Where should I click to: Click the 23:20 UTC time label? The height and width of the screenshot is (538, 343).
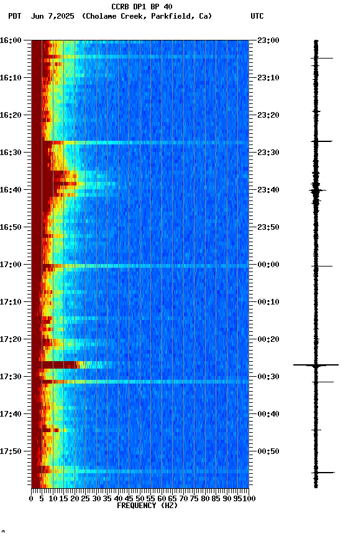[268, 115]
